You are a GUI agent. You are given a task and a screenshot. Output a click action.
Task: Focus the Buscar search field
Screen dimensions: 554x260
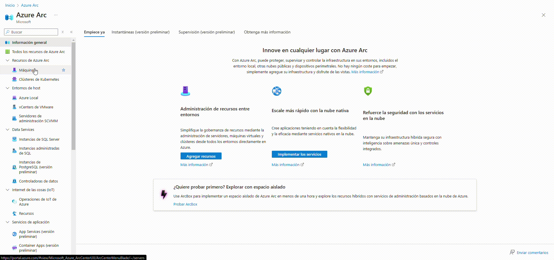pyautogui.click(x=31, y=32)
